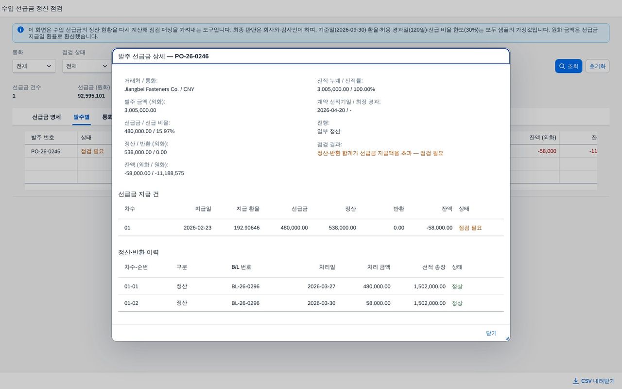622x389 pixels.
Task: Click the 점검 필요 status in payment row 01
Action: click(x=470, y=228)
